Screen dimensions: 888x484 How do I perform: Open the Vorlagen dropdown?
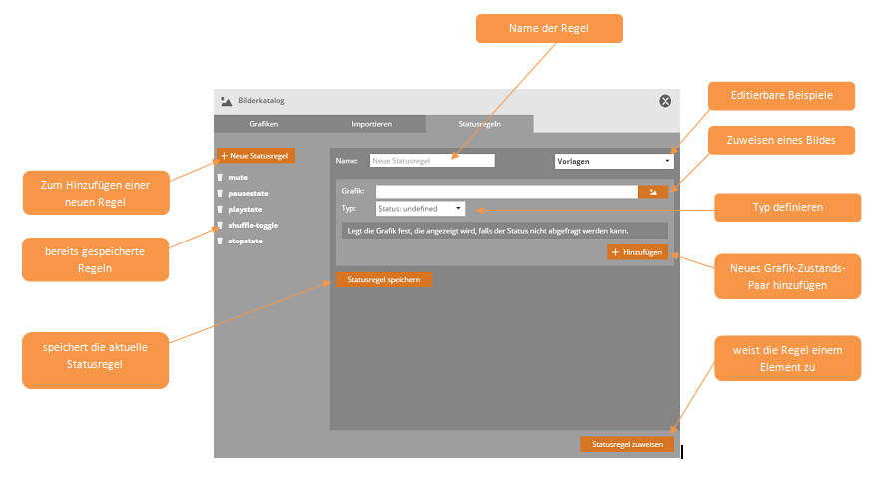[614, 160]
